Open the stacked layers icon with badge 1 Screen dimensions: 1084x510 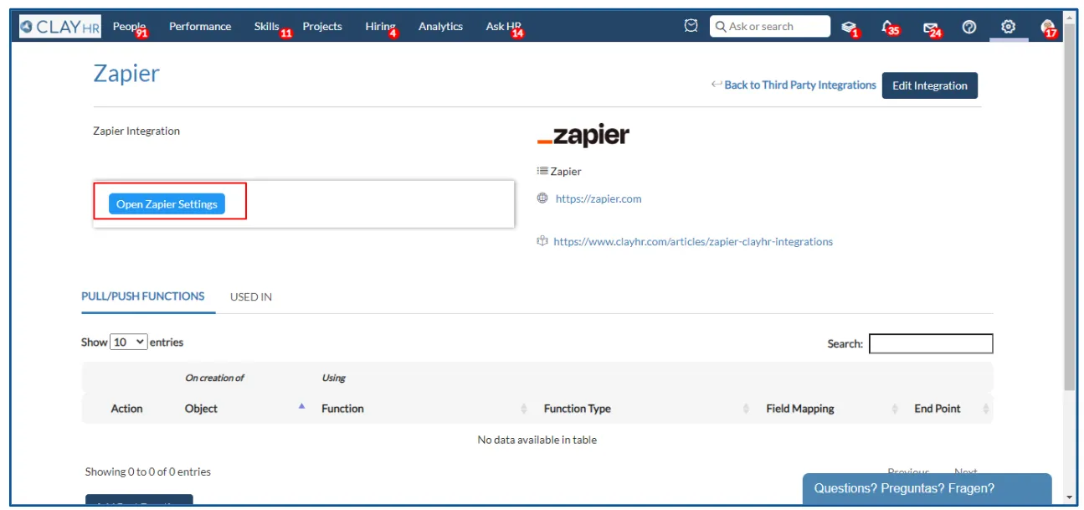click(x=849, y=27)
